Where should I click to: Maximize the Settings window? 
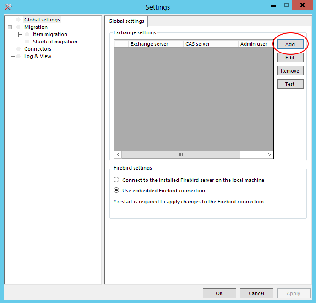(x=286, y=5)
